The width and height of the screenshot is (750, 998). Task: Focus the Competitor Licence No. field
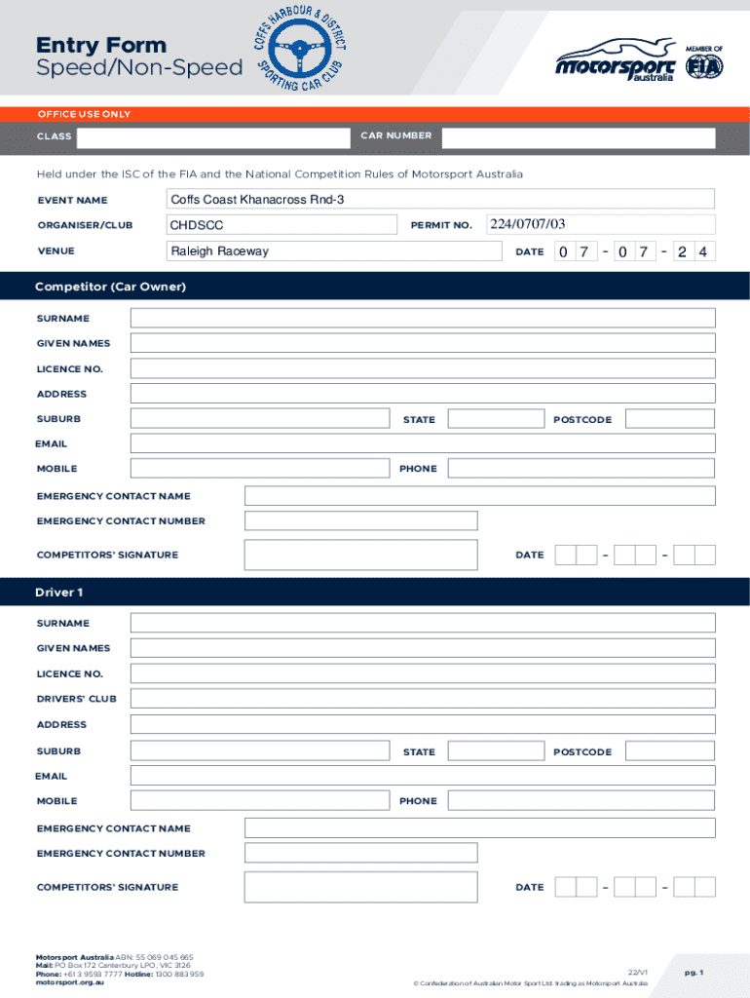(423, 369)
